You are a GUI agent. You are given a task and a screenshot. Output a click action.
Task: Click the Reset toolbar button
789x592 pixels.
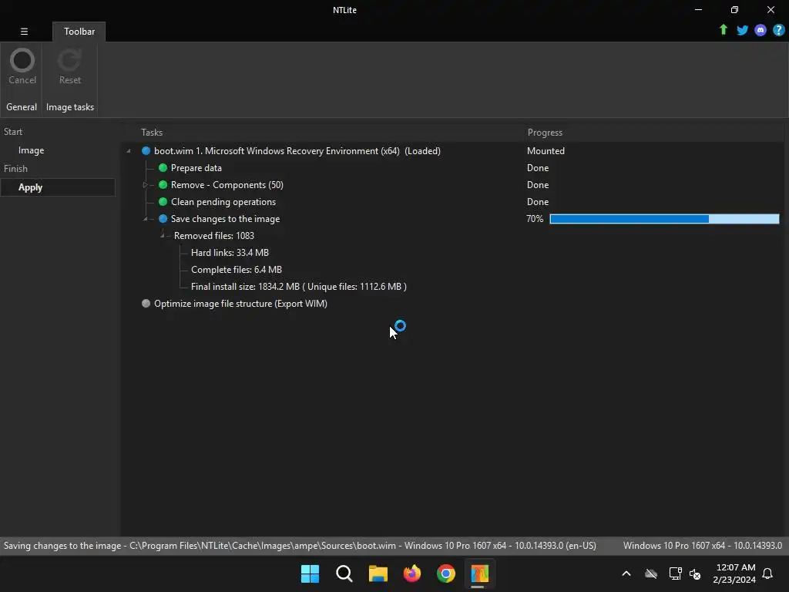(69, 66)
